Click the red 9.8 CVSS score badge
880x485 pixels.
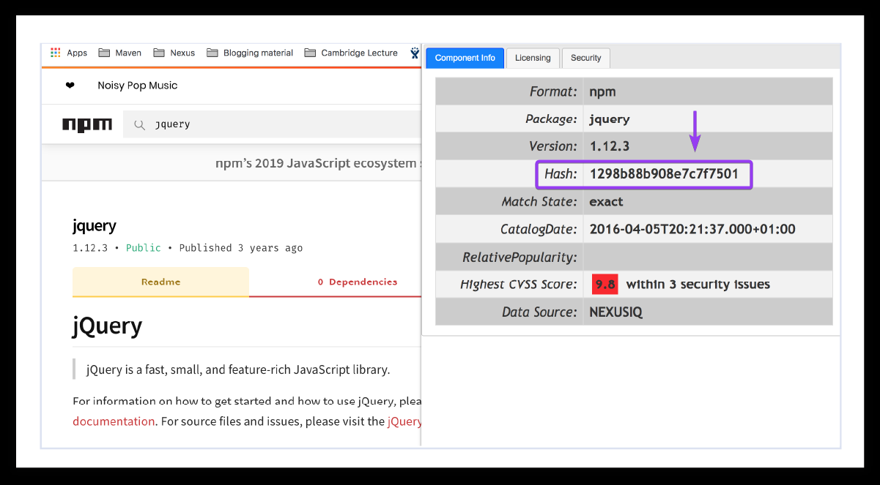pos(604,284)
